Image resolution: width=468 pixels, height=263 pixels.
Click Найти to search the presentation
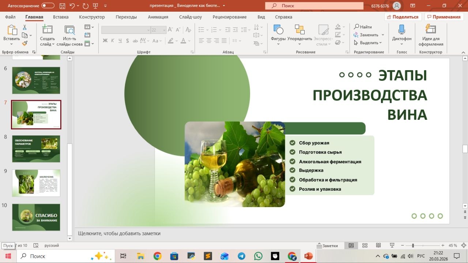[x=363, y=27]
